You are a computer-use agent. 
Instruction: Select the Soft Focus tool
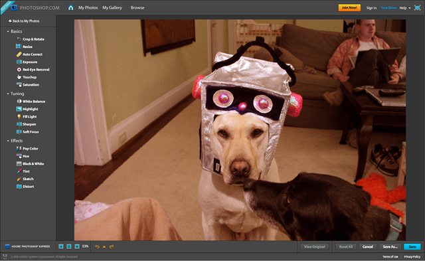28,131
